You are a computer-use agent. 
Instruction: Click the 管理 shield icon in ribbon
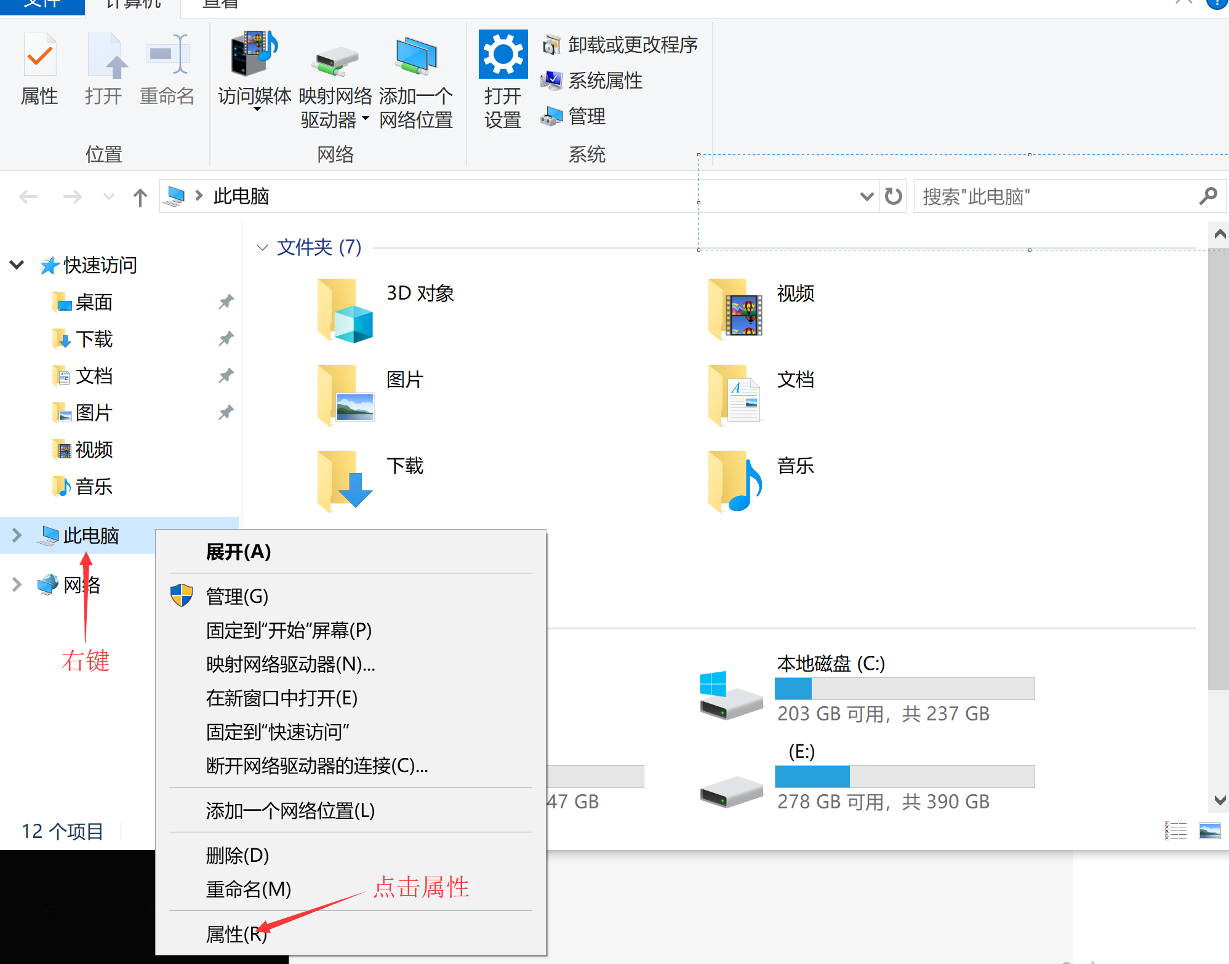(x=552, y=116)
